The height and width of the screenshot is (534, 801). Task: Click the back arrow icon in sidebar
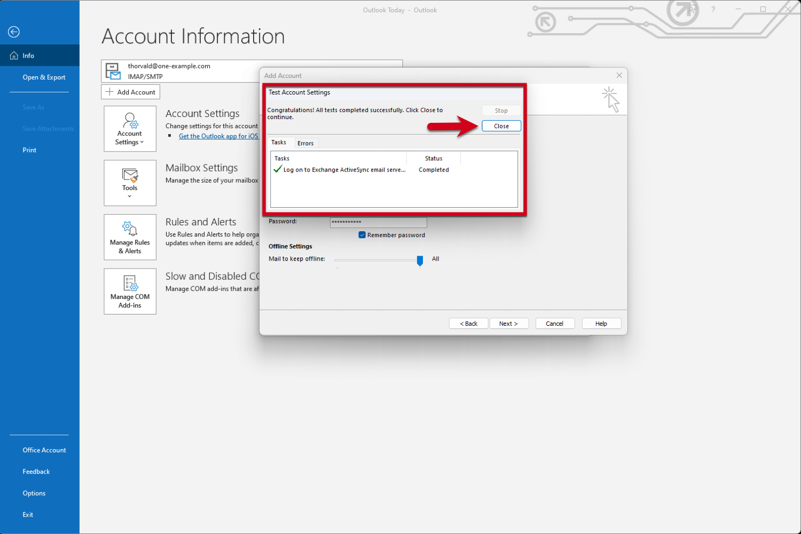pos(14,32)
